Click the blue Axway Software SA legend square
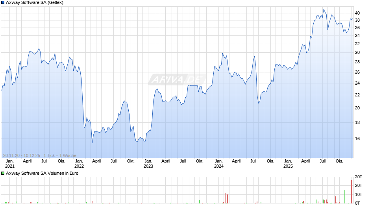This screenshot has height=207, width=370. click(x=3, y=3)
